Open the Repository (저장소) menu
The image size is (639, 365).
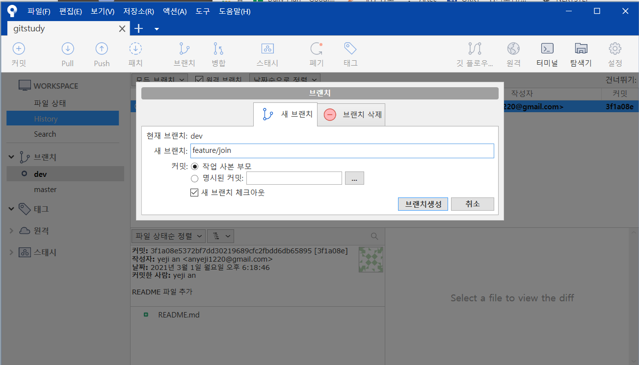pos(138,11)
